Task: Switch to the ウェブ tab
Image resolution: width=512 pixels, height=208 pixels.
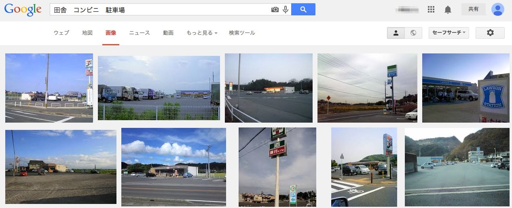Action: point(61,33)
